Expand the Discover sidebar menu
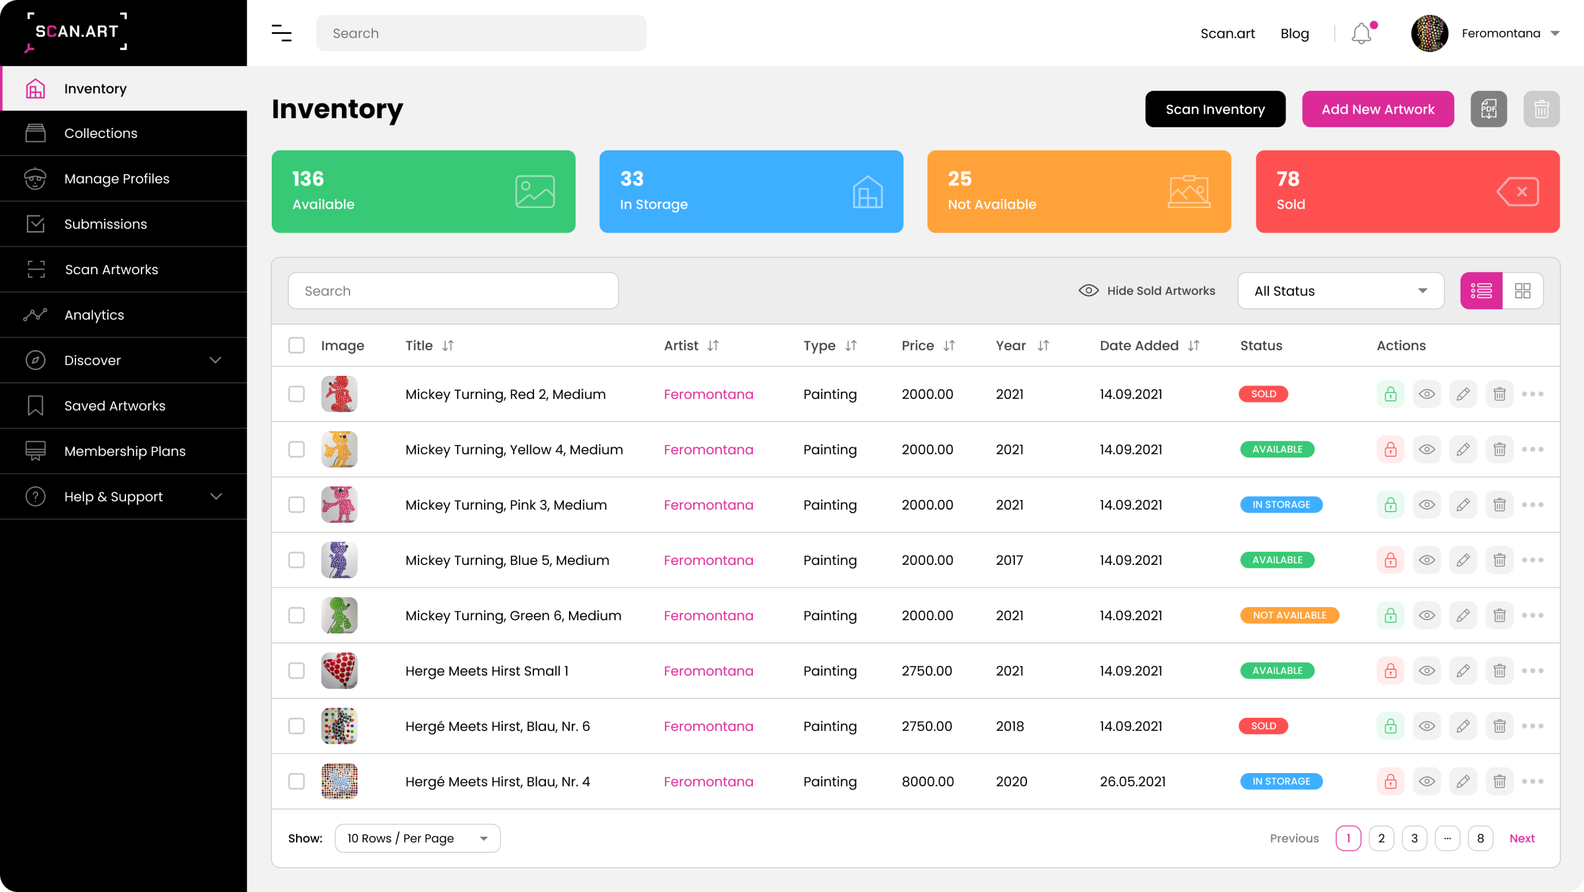The width and height of the screenshot is (1584, 892). (123, 360)
